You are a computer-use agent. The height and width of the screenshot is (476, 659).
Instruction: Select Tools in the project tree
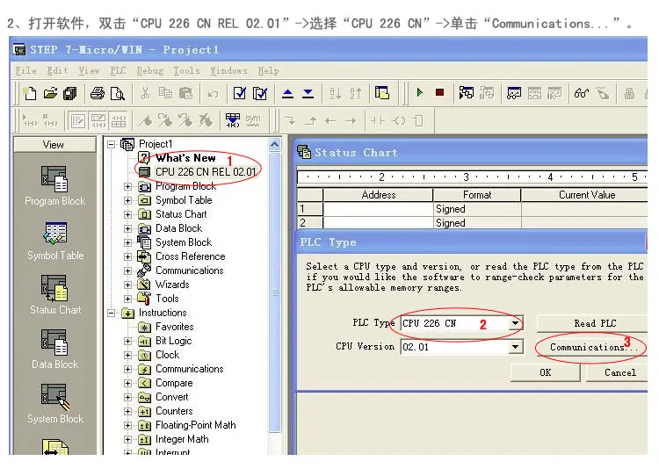click(167, 299)
